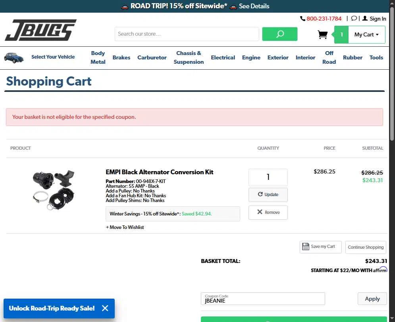Remove the EMPI Alternator Kit from cart
The image size is (395, 322).
click(x=268, y=212)
